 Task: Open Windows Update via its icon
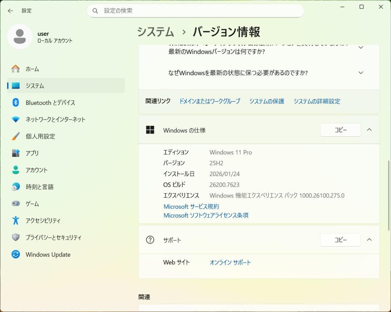pyautogui.click(x=15, y=255)
